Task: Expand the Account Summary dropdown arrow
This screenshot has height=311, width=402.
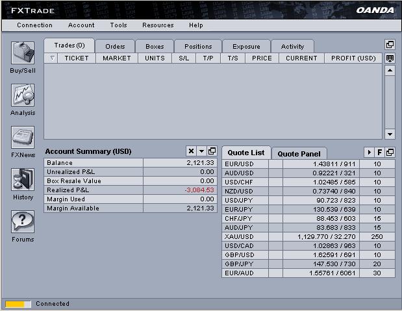Action: click(x=201, y=151)
